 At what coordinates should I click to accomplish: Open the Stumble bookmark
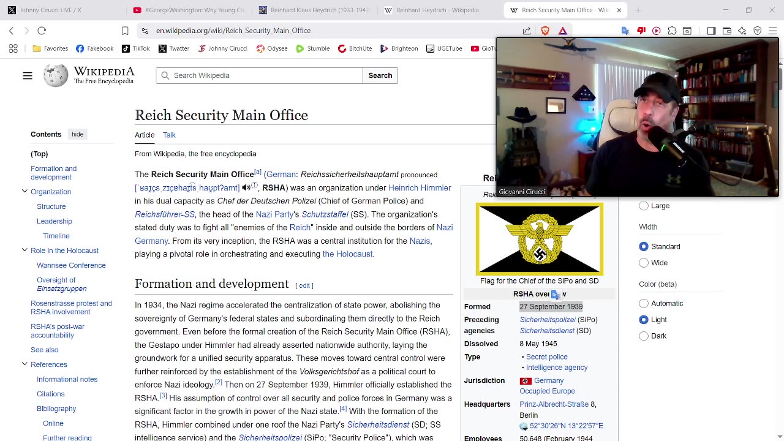313,48
